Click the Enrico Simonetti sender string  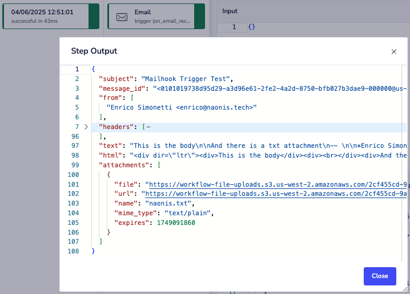(x=182, y=107)
